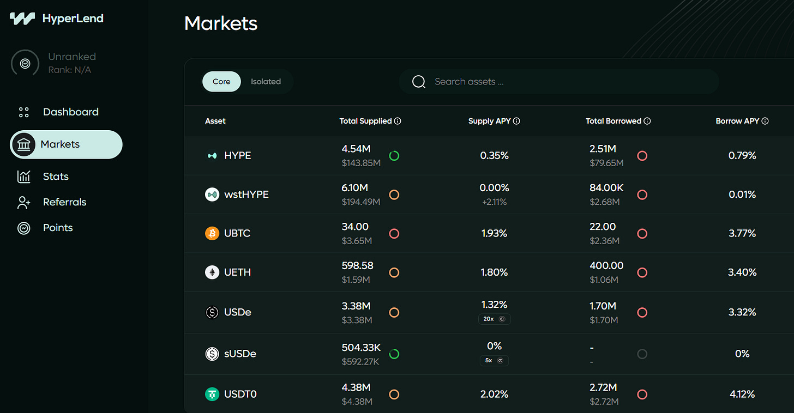Sort by Supply APY column header
The image size is (794, 413).
489,121
